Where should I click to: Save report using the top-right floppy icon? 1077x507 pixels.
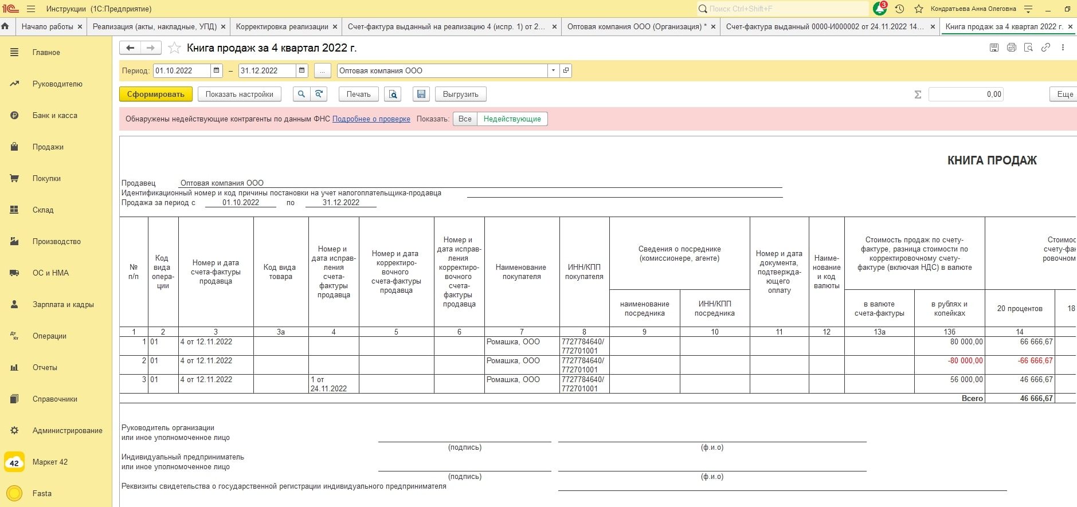[x=994, y=48]
